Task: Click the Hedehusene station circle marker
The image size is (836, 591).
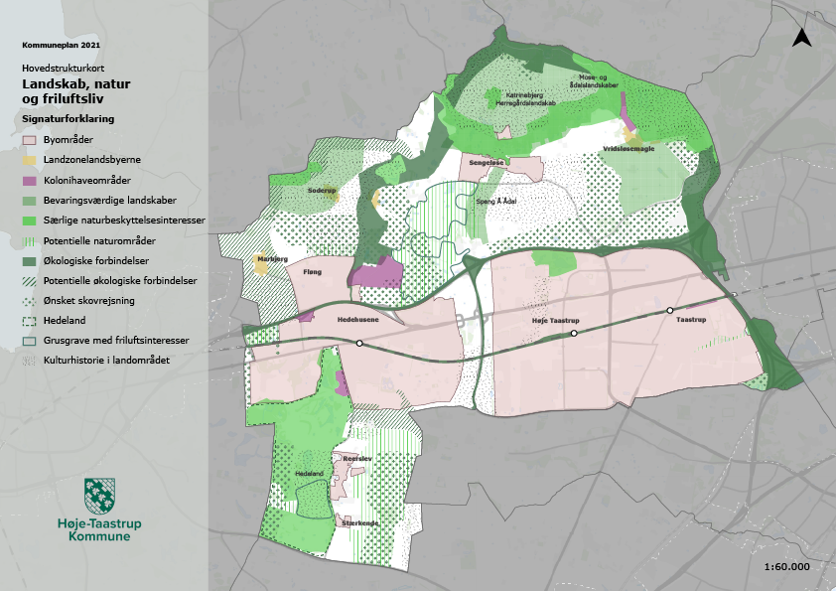Action: (x=359, y=345)
